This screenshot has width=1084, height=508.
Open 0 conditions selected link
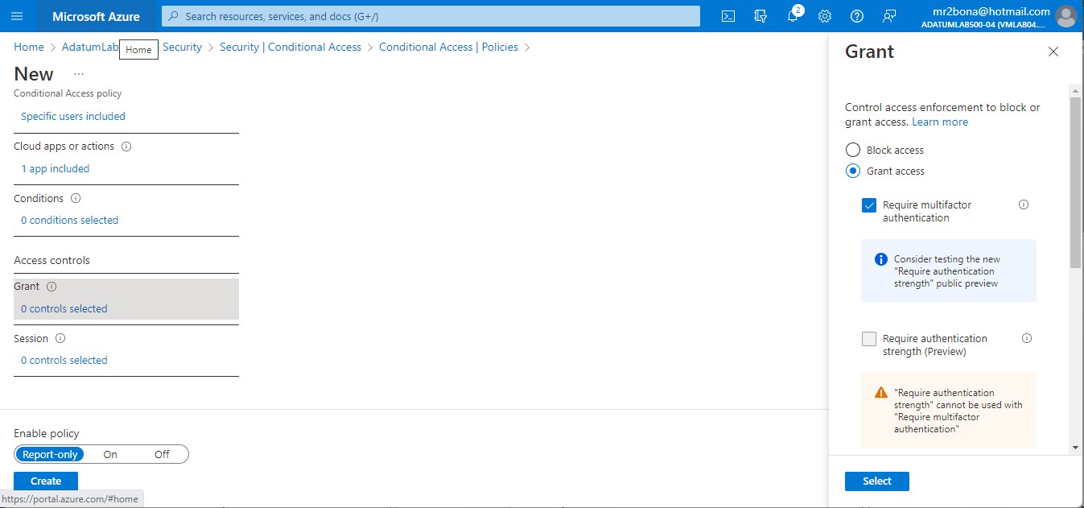(70, 221)
